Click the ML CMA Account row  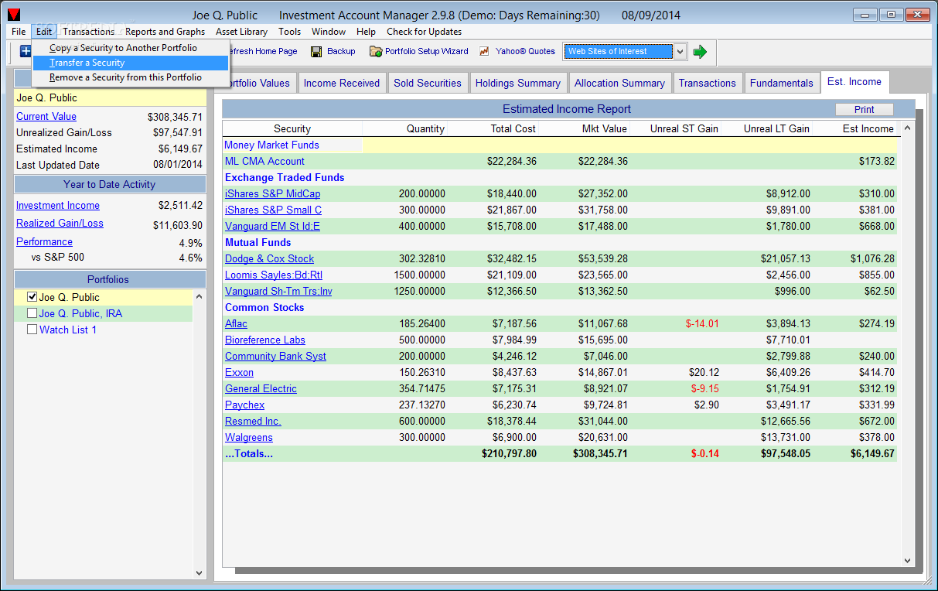click(x=560, y=162)
